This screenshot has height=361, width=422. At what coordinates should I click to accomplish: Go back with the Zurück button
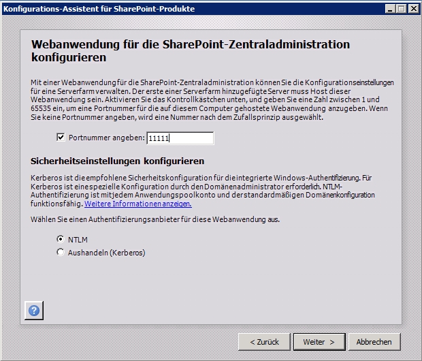point(264,342)
